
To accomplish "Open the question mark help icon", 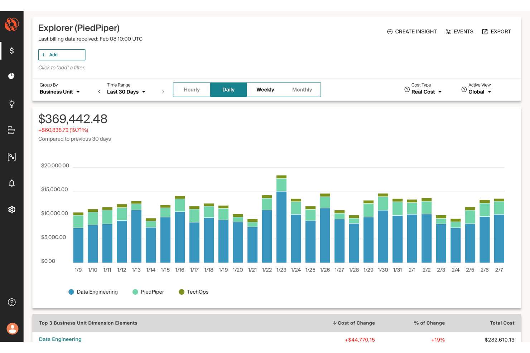I will (11, 302).
